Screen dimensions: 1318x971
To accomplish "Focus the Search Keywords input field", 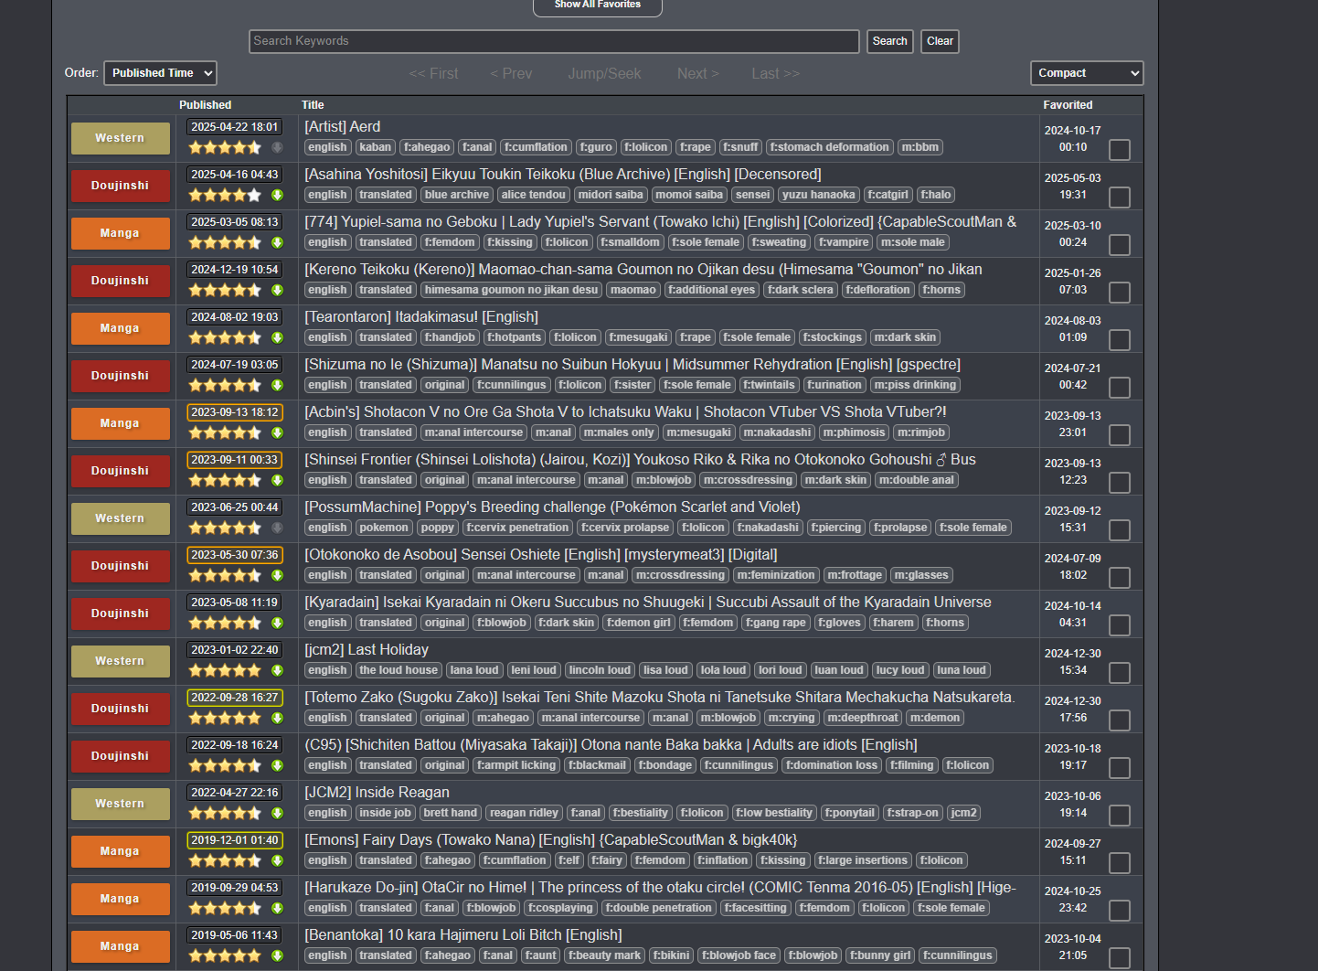I will (554, 41).
